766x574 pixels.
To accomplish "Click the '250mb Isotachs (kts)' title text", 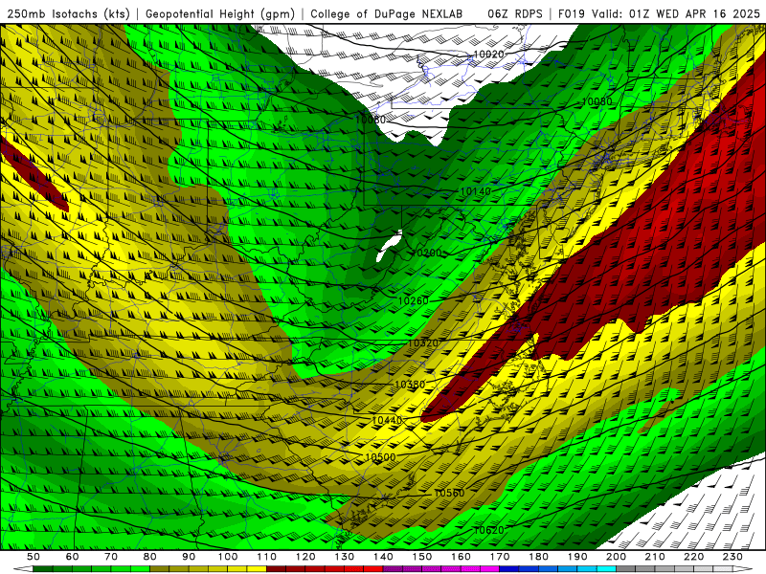I will (69, 14).
